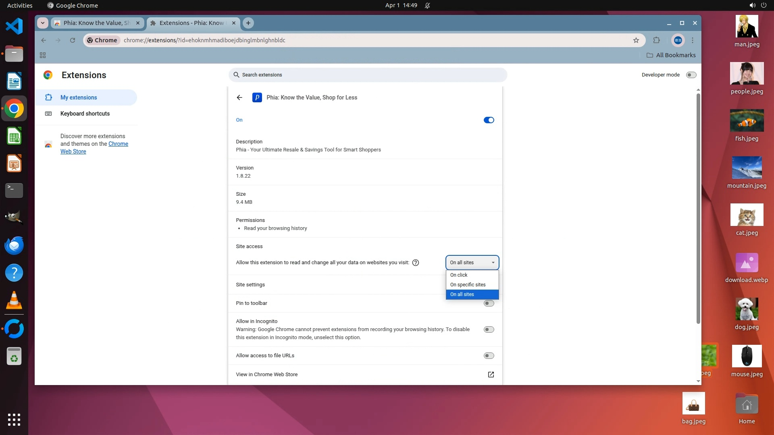
Task: Switch to the first Phia Chrome tab
Action: click(97, 23)
